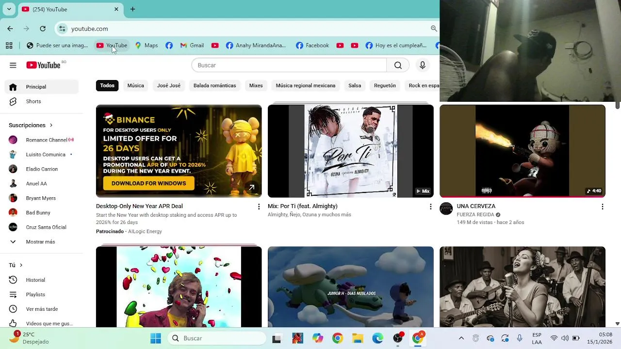Open the Principal sidebar item
The image size is (621, 349).
pos(42,87)
